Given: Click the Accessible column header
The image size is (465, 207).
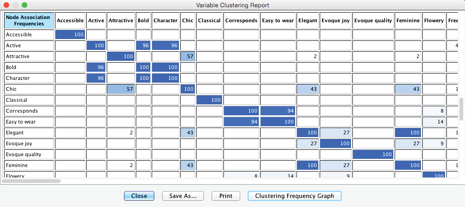Looking at the screenshot, I should 70,20.
